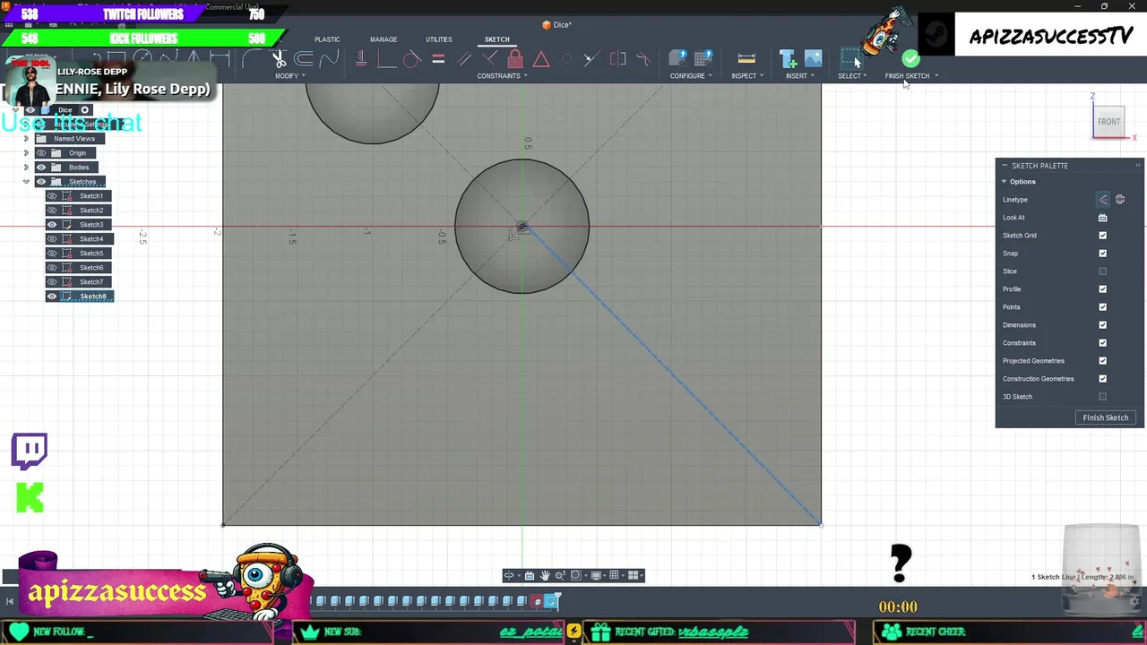Uncheck the Sketch Grid checkbox

pos(1103,236)
